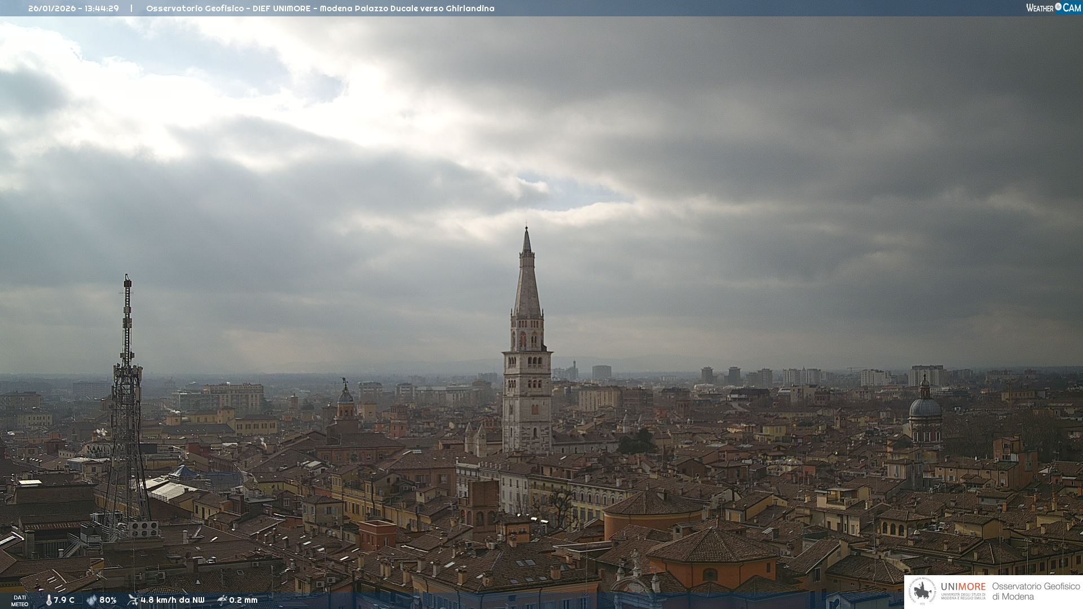This screenshot has height=609, width=1083.
Task: Click the thermometer temperature icon
Action: 49,600
